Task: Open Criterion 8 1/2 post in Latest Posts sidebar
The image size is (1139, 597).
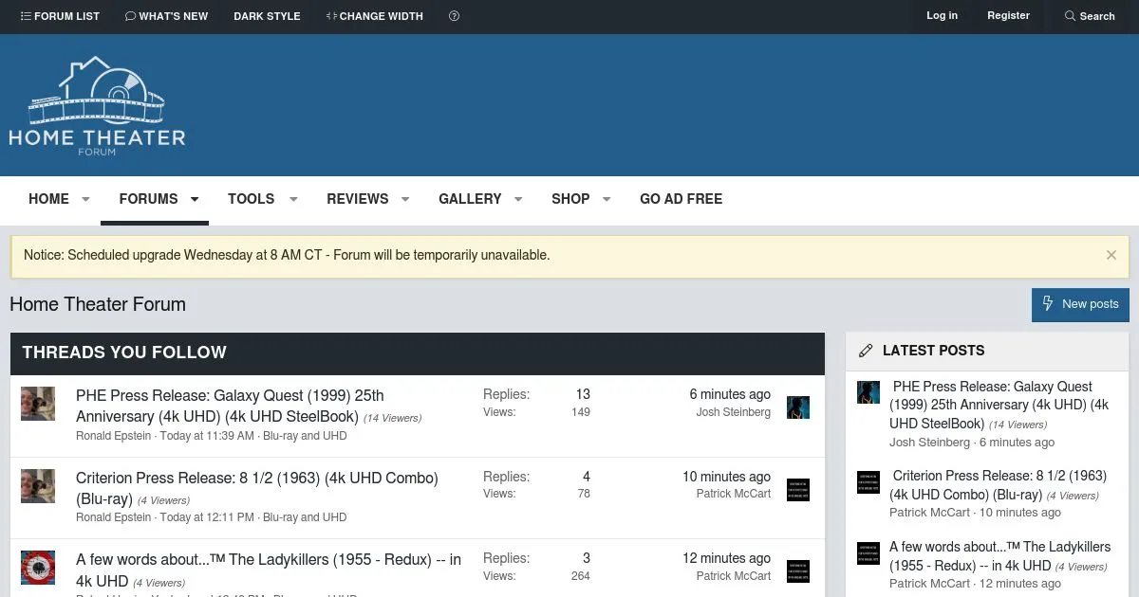Action: point(999,485)
